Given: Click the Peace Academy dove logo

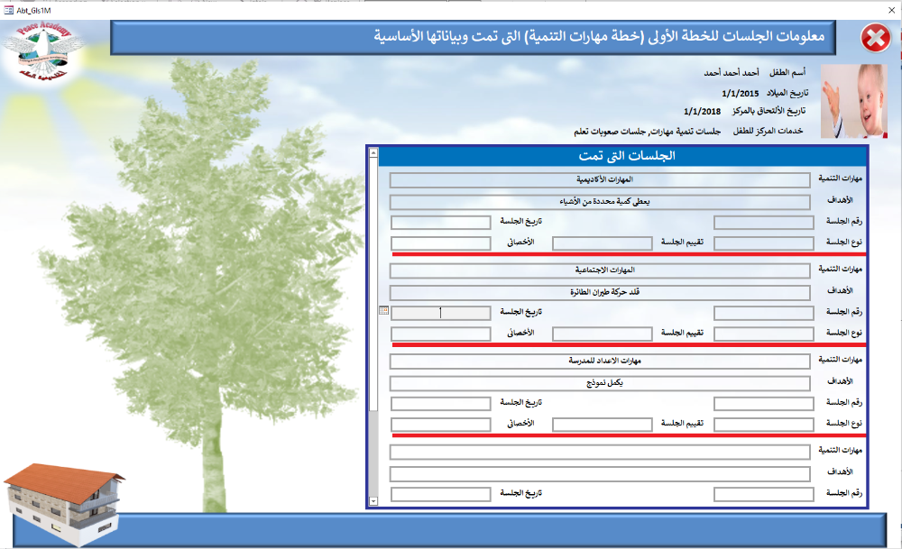Looking at the screenshot, I should (43, 50).
